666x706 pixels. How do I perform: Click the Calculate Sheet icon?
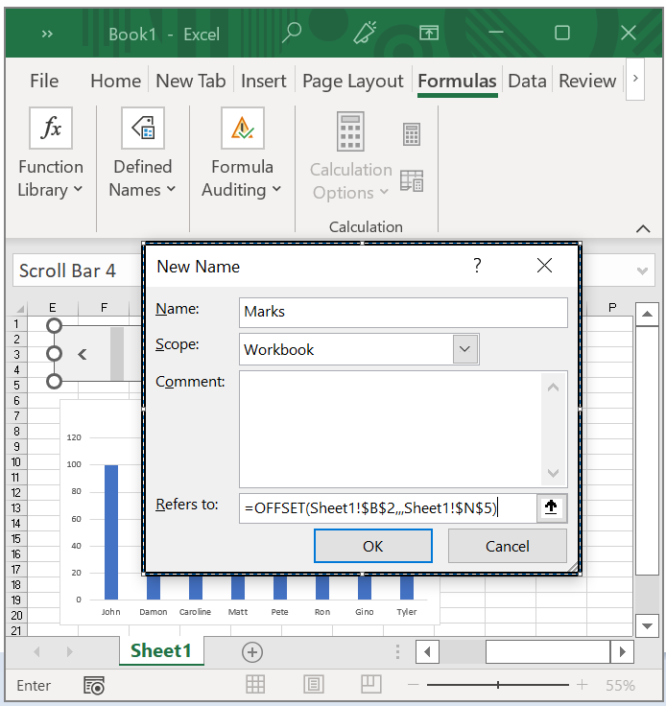pos(412,180)
